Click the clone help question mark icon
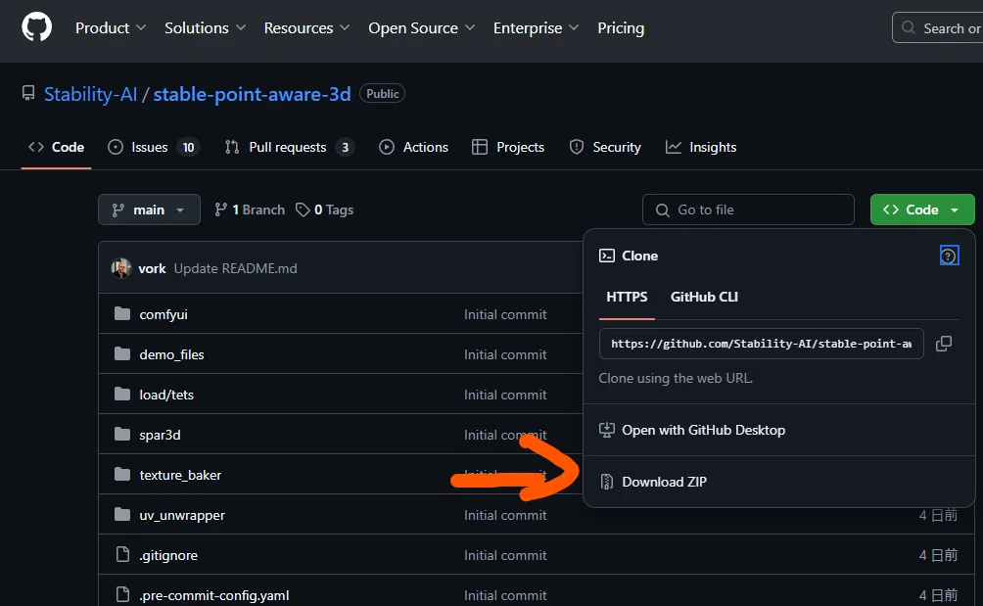 click(949, 256)
